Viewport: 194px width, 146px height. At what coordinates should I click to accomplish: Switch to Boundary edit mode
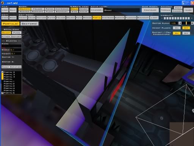coord(143,18)
